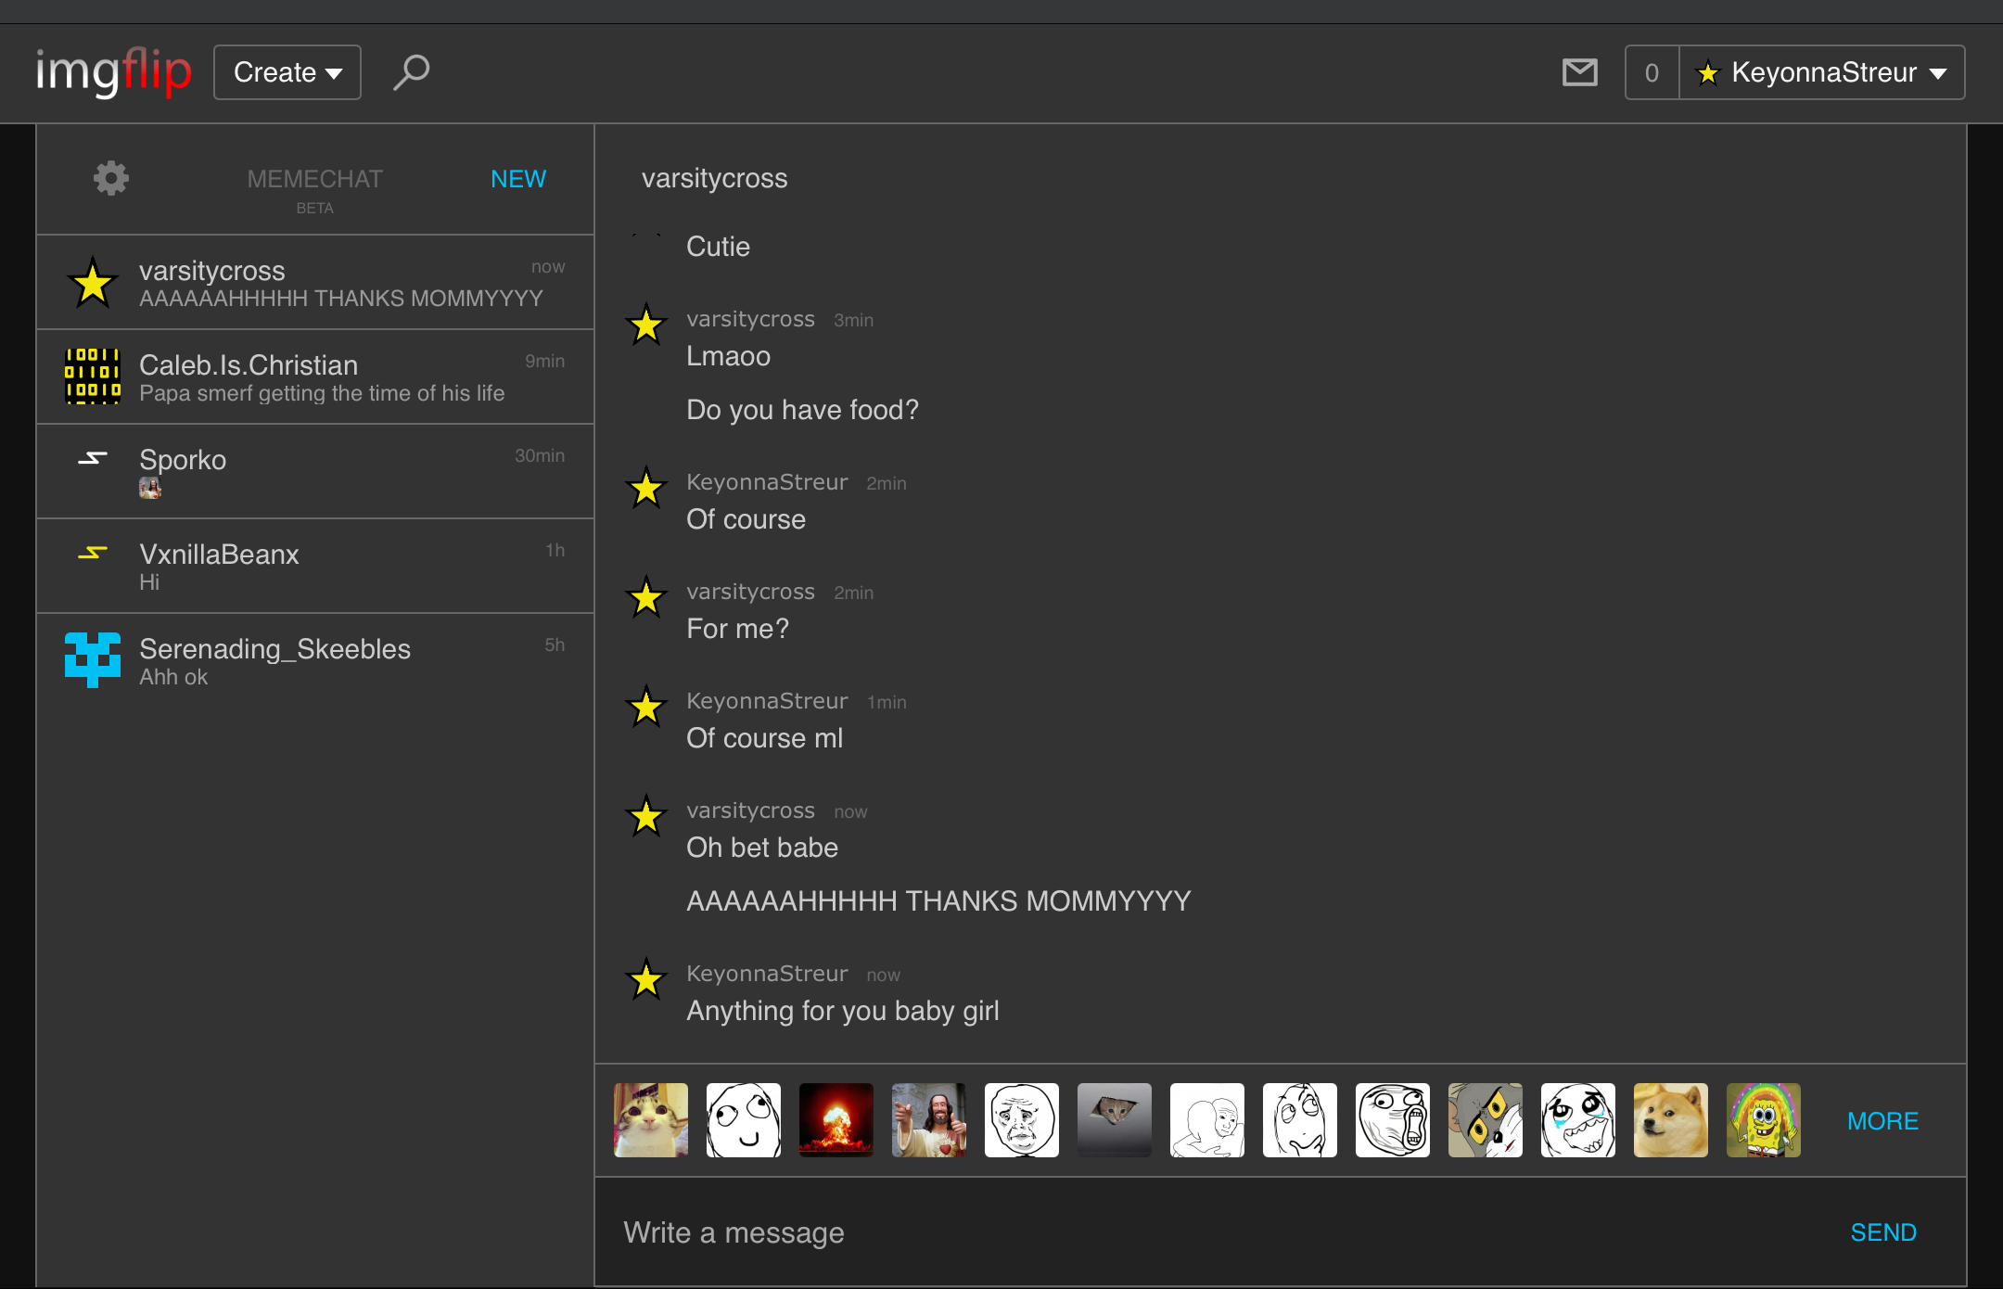Click Sporko's small image preview thumbnail
This screenshot has height=1289, width=2003.
coord(150,488)
